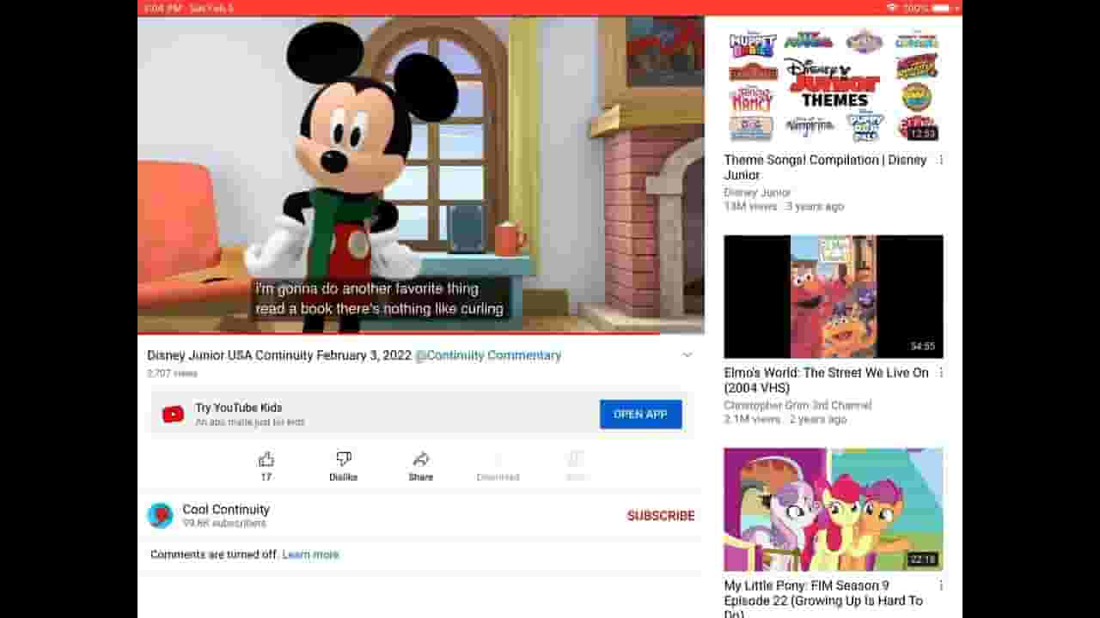This screenshot has width=1100, height=618.
Task: Open the Cool Continuity channel name
Action: [x=226, y=509]
